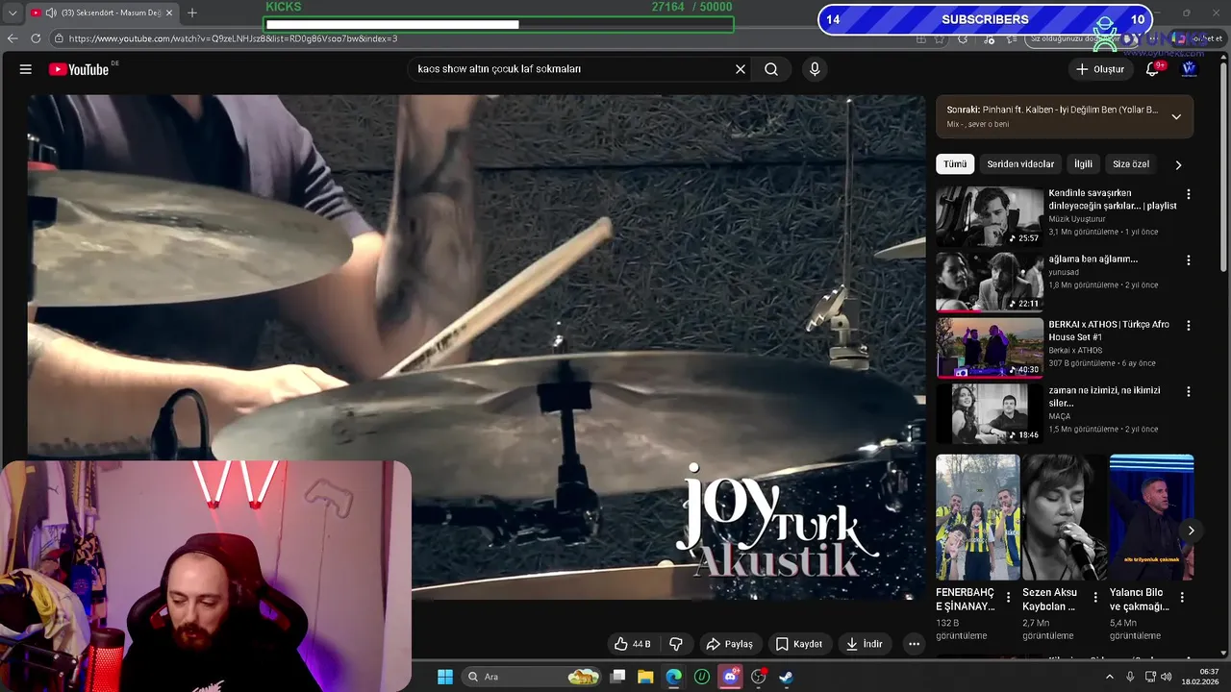Show hidden system tray icons chevron
Image resolution: width=1231 pixels, height=692 pixels.
pos(1110,677)
